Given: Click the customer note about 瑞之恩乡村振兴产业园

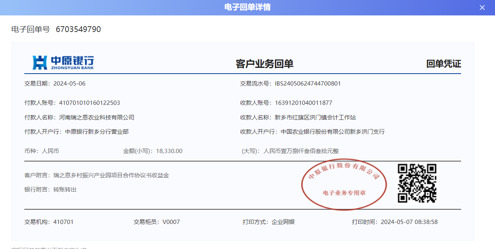Looking at the screenshot, I should pyautogui.click(x=111, y=175).
